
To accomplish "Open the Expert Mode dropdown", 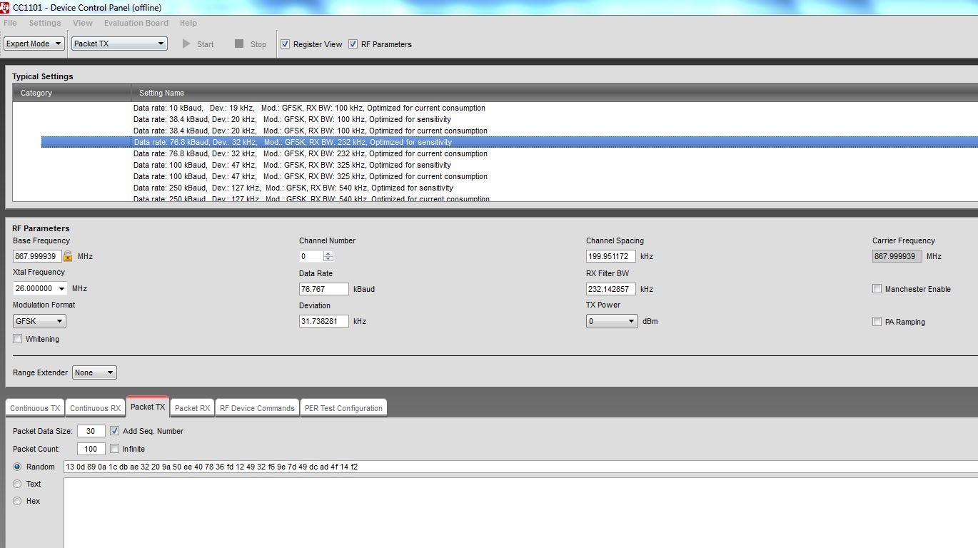I will [34, 44].
